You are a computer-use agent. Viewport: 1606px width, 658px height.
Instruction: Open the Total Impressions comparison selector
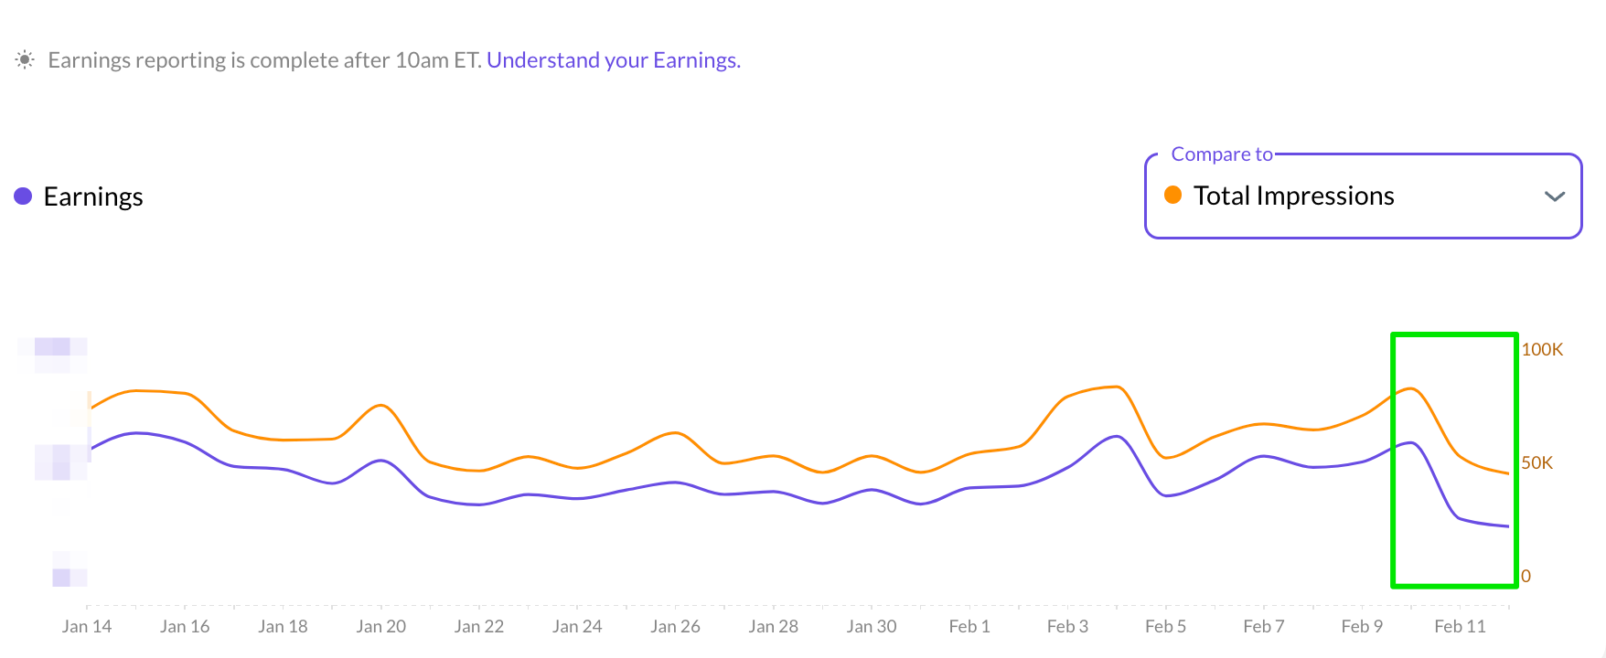pyautogui.click(x=1293, y=196)
